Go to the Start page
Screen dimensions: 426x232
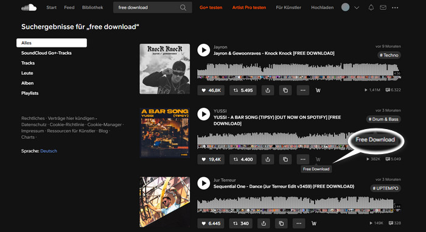(x=51, y=8)
